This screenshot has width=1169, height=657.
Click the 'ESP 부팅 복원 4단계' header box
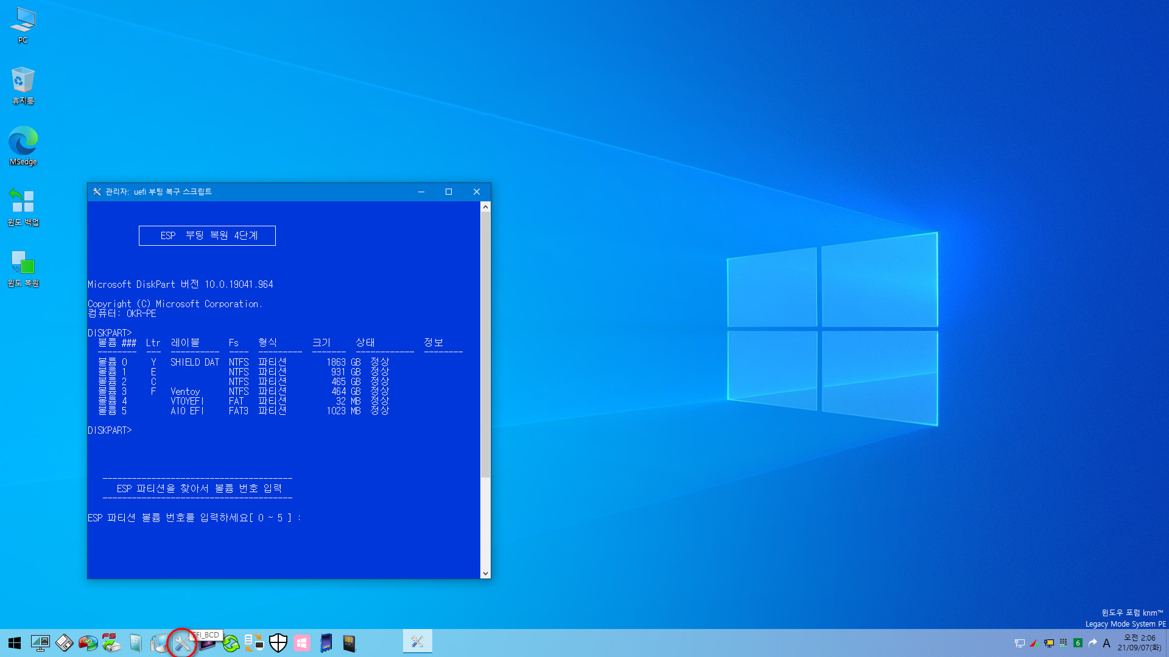[x=207, y=235]
